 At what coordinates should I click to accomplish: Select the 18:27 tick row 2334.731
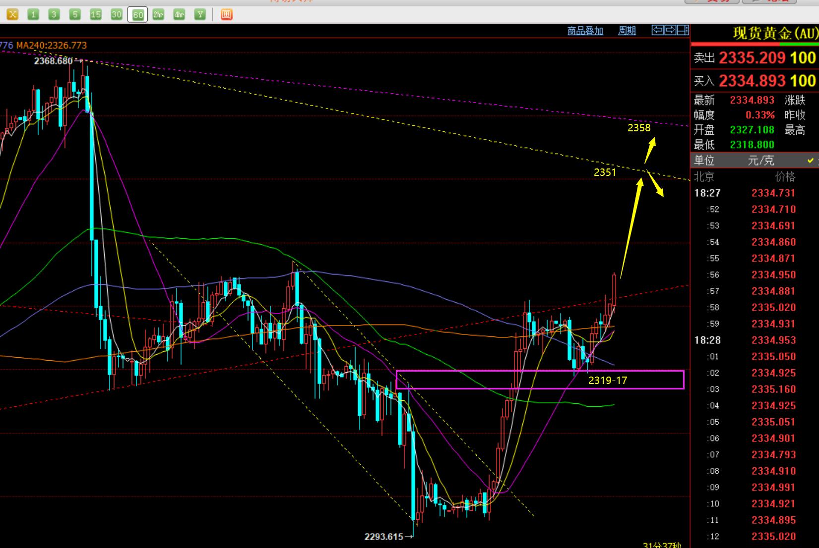755,193
